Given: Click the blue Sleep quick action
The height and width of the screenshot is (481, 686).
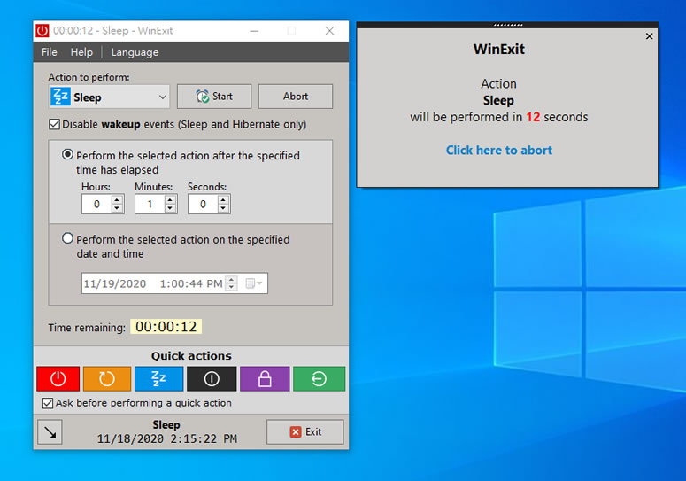Looking at the screenshot, I should click(158, 378).
